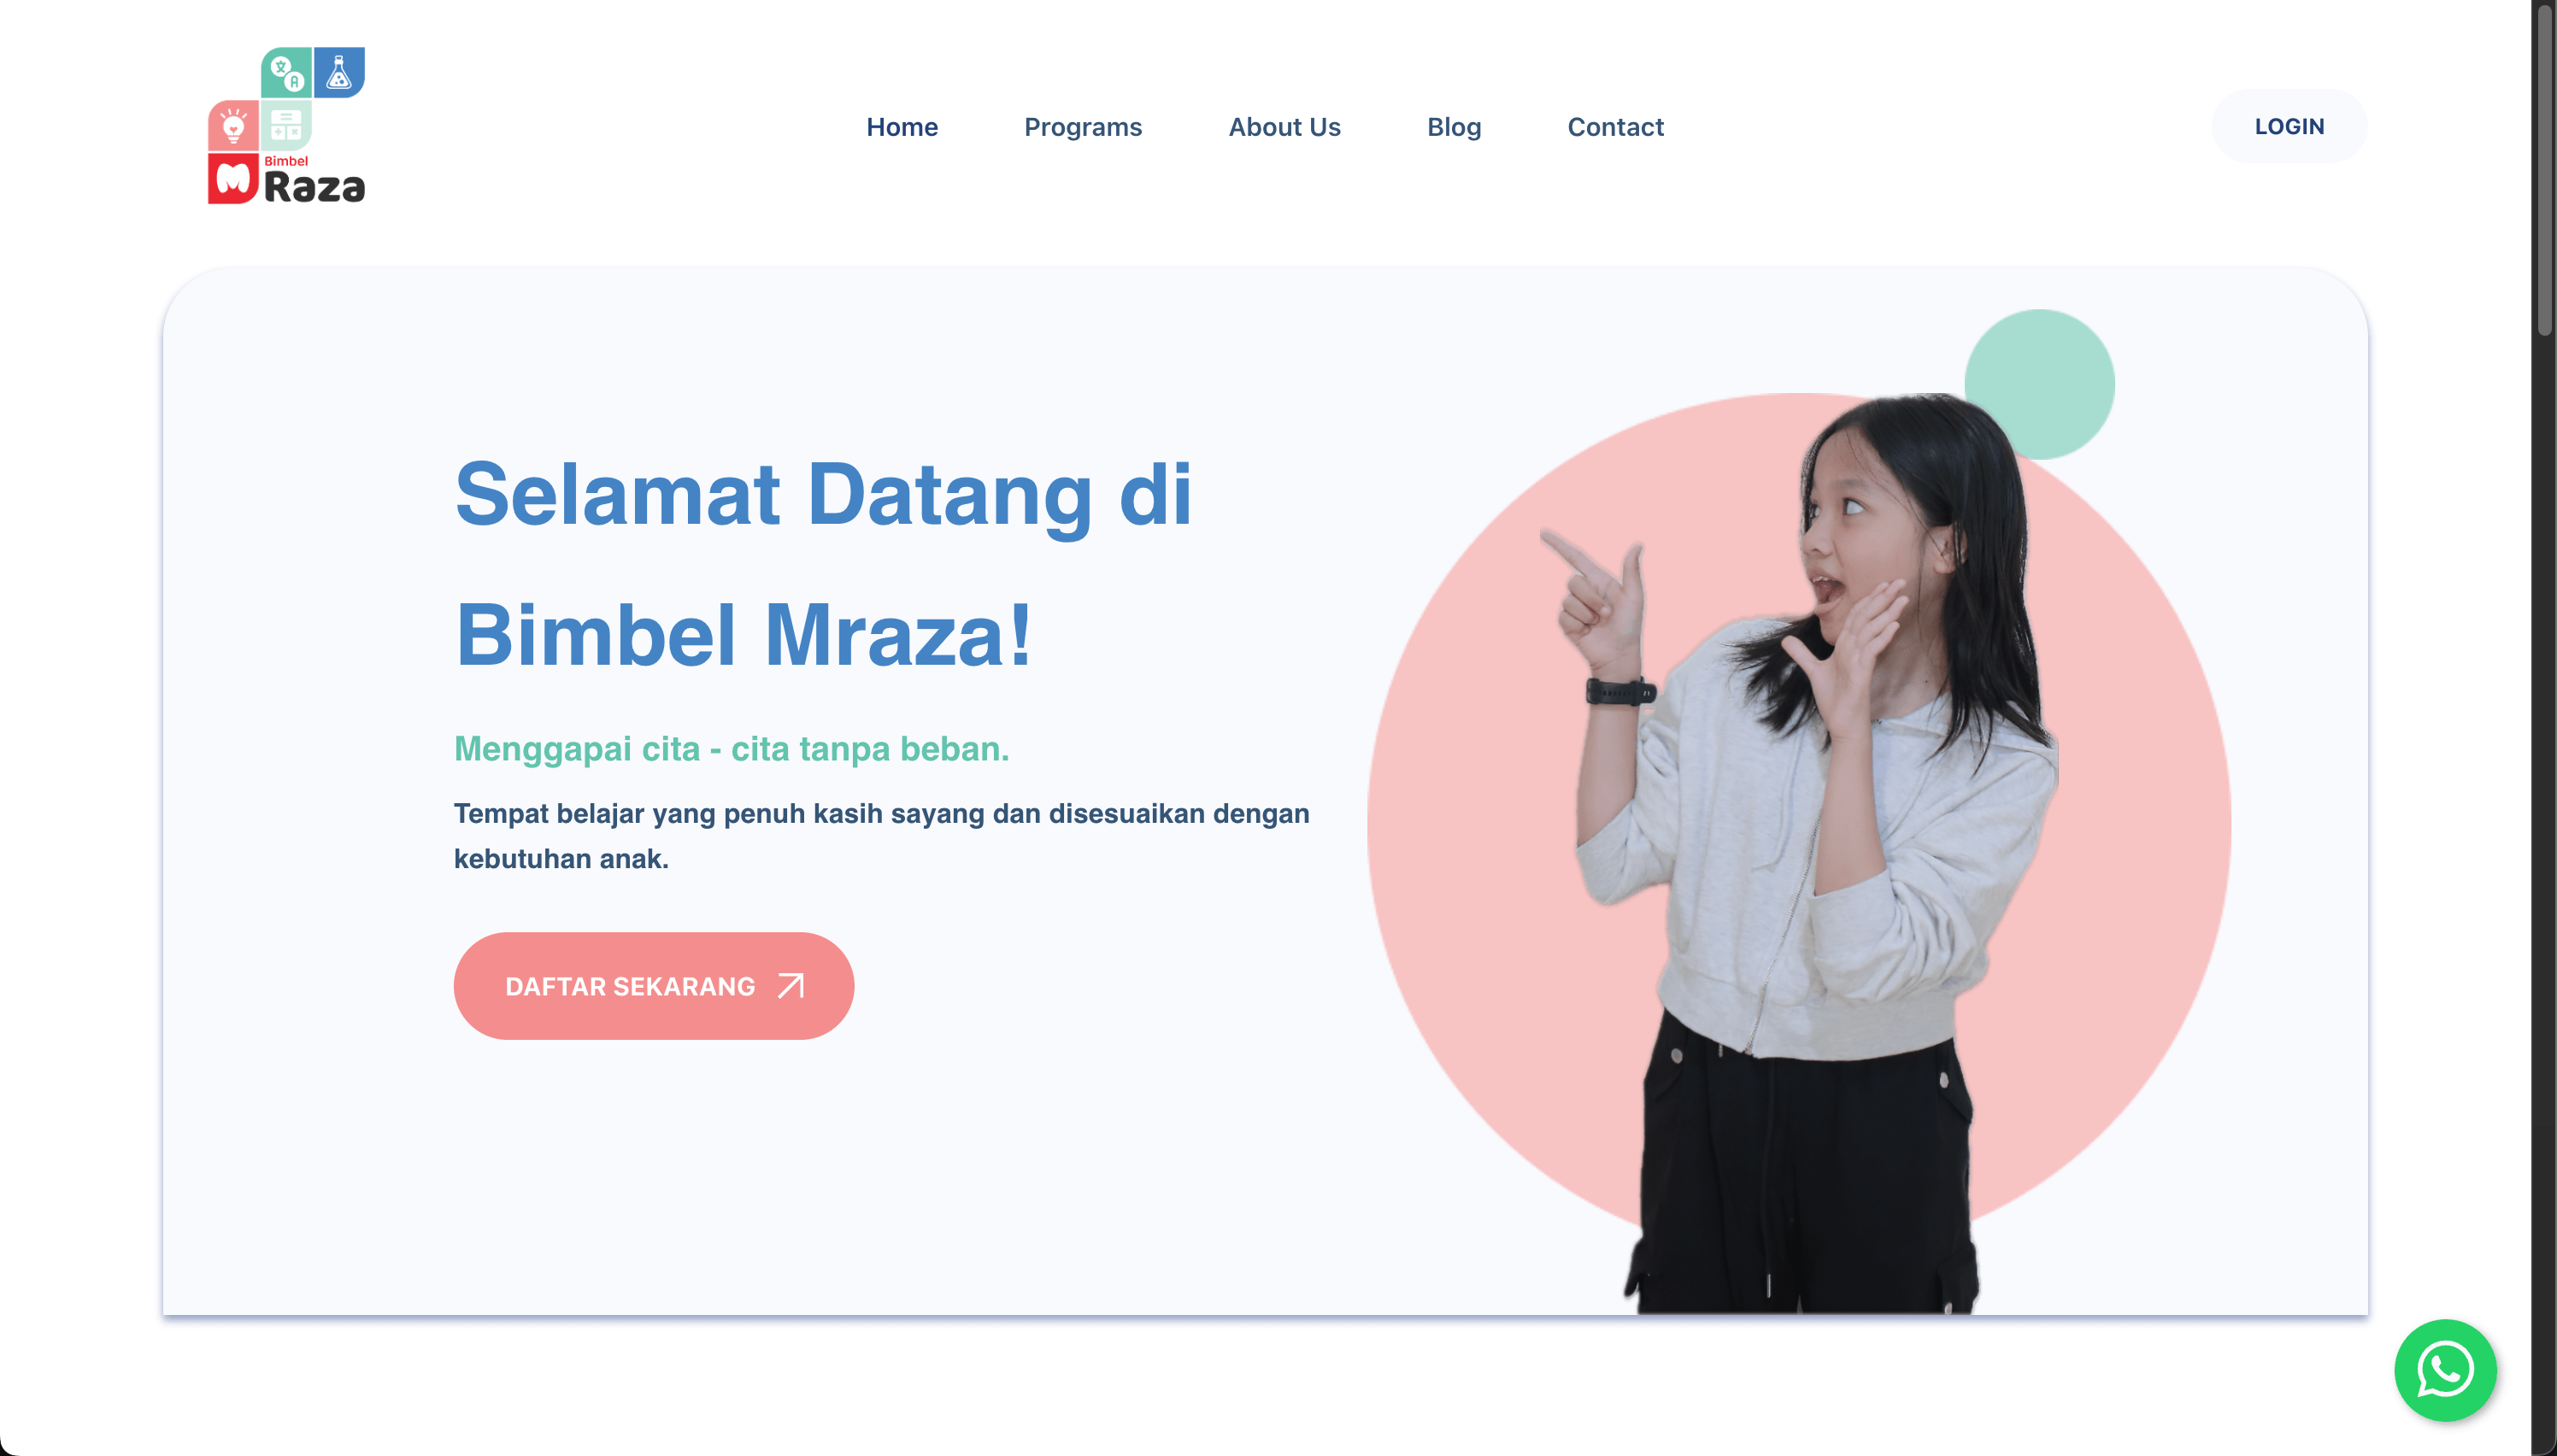
Task: Open the Contact page link
Action: pyautogui.click(x=1615, y=127)
